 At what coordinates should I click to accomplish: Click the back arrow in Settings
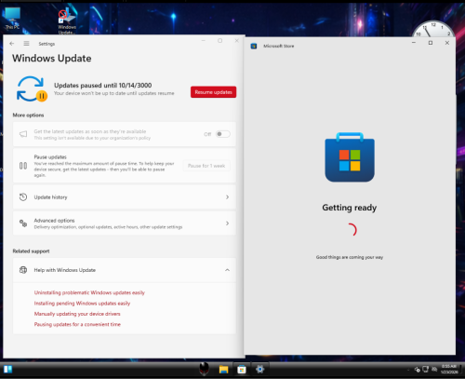pos(12,44)
